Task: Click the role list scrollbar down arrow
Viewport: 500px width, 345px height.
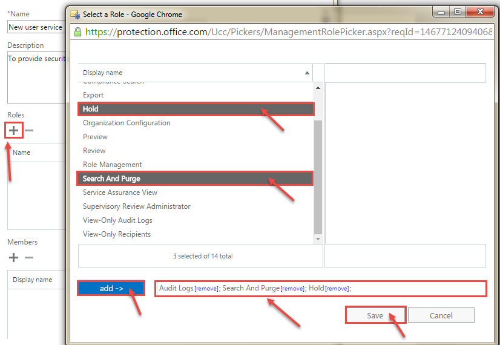Action: (318, 239)
